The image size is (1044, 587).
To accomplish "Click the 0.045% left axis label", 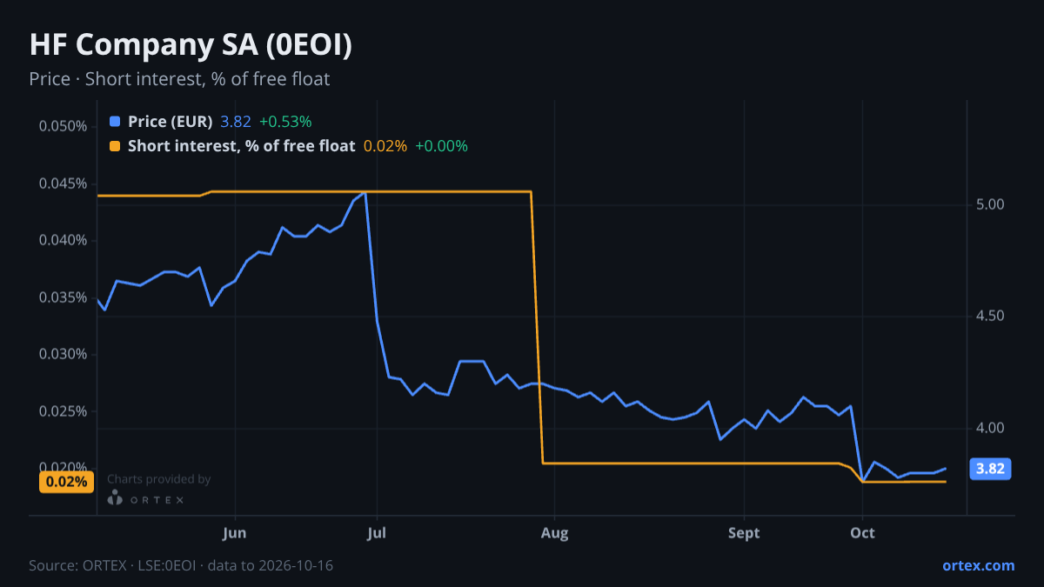I will click(64, 183).
